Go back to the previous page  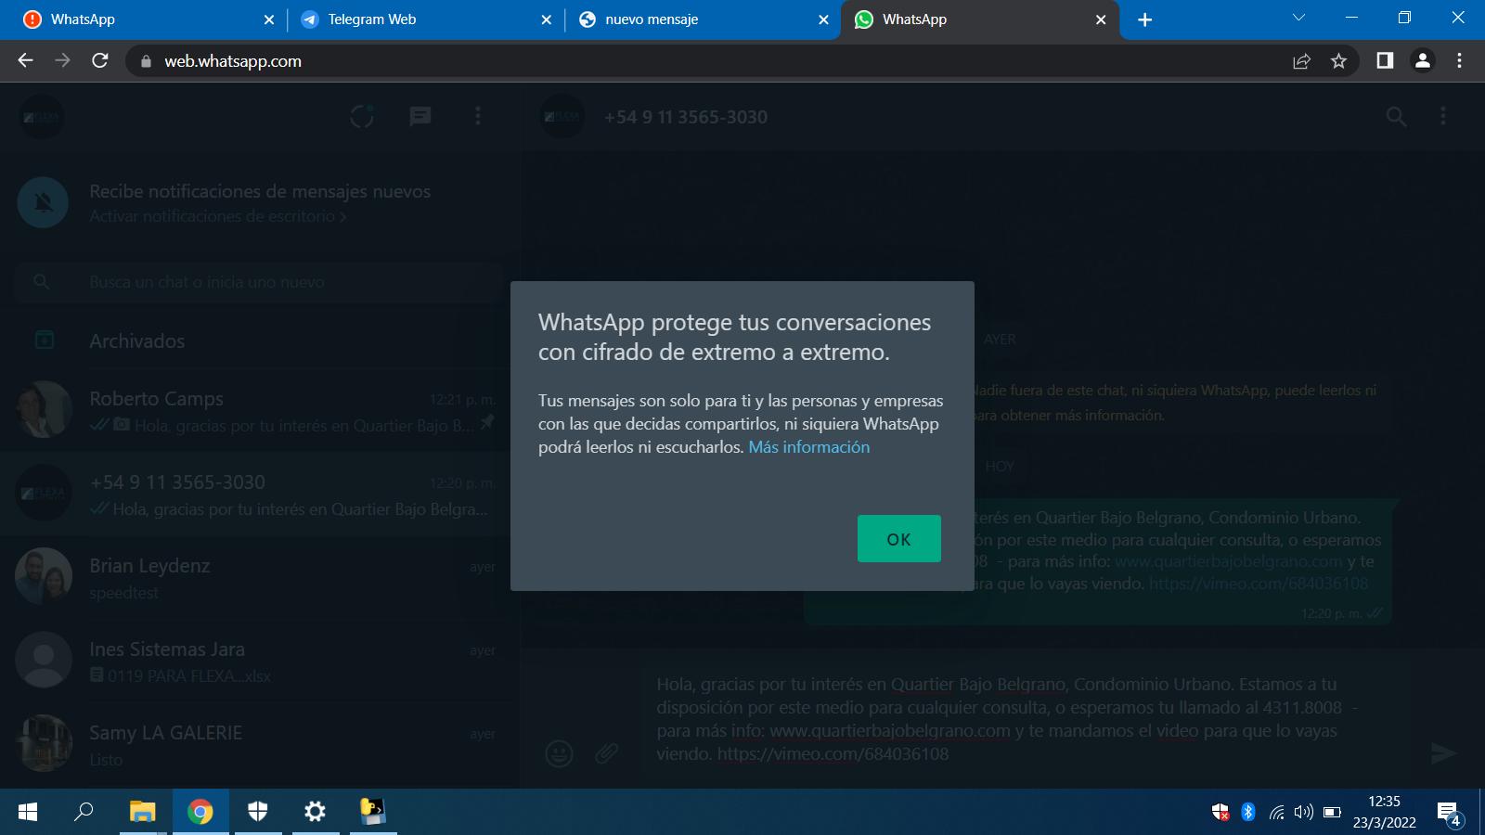click(26, 60)
